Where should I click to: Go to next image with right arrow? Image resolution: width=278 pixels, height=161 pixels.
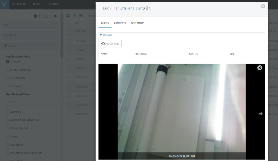260,114
